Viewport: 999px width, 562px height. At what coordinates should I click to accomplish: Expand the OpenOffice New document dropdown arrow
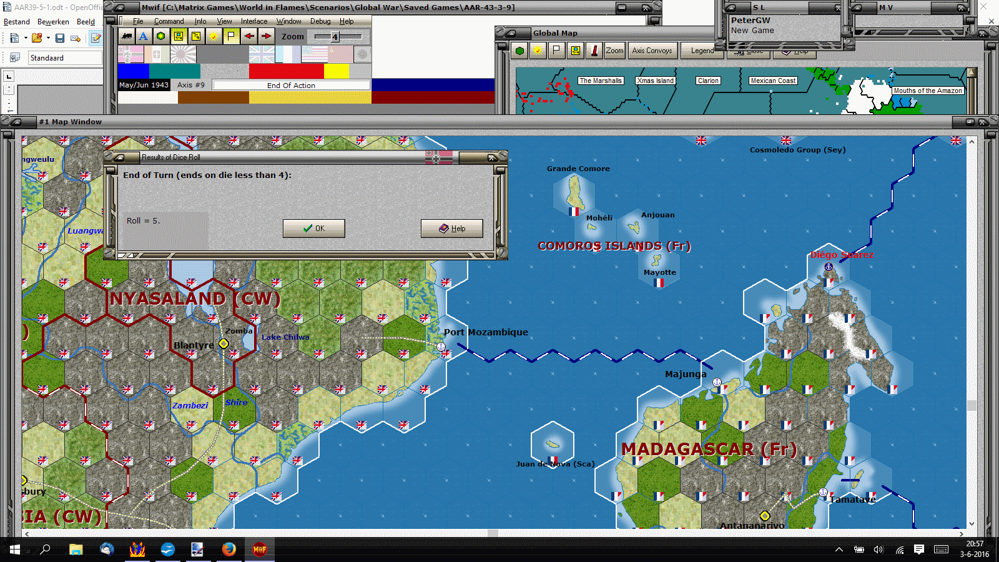coord(26,38)
